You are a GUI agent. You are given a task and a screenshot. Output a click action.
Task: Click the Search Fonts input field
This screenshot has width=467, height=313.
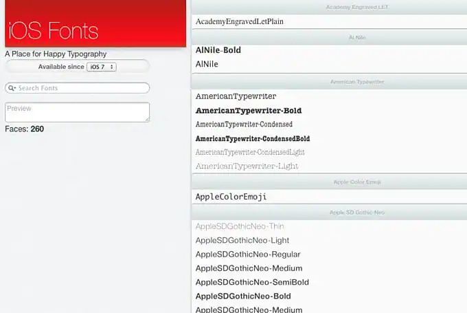81,88
